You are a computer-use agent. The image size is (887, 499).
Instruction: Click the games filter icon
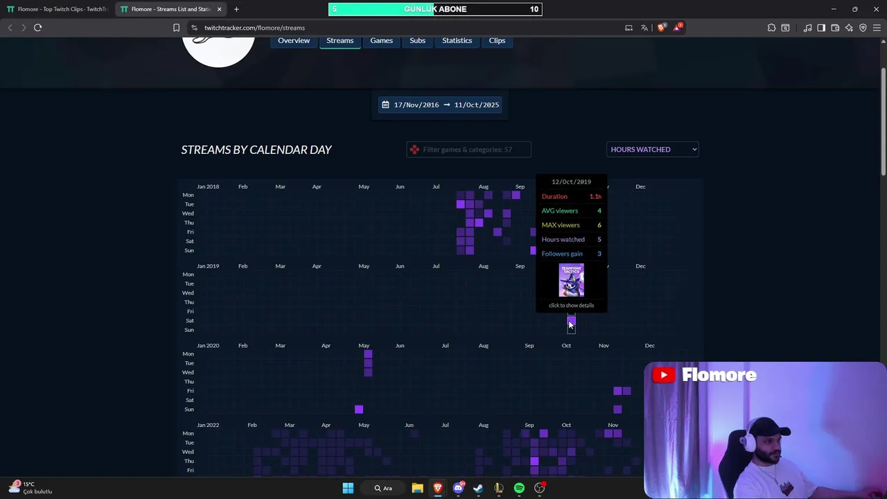(414, 150)
